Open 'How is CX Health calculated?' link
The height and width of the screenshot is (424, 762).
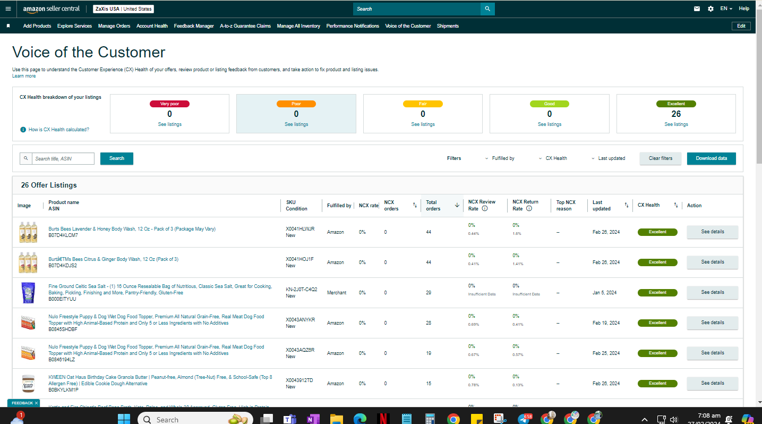[59, 130]
